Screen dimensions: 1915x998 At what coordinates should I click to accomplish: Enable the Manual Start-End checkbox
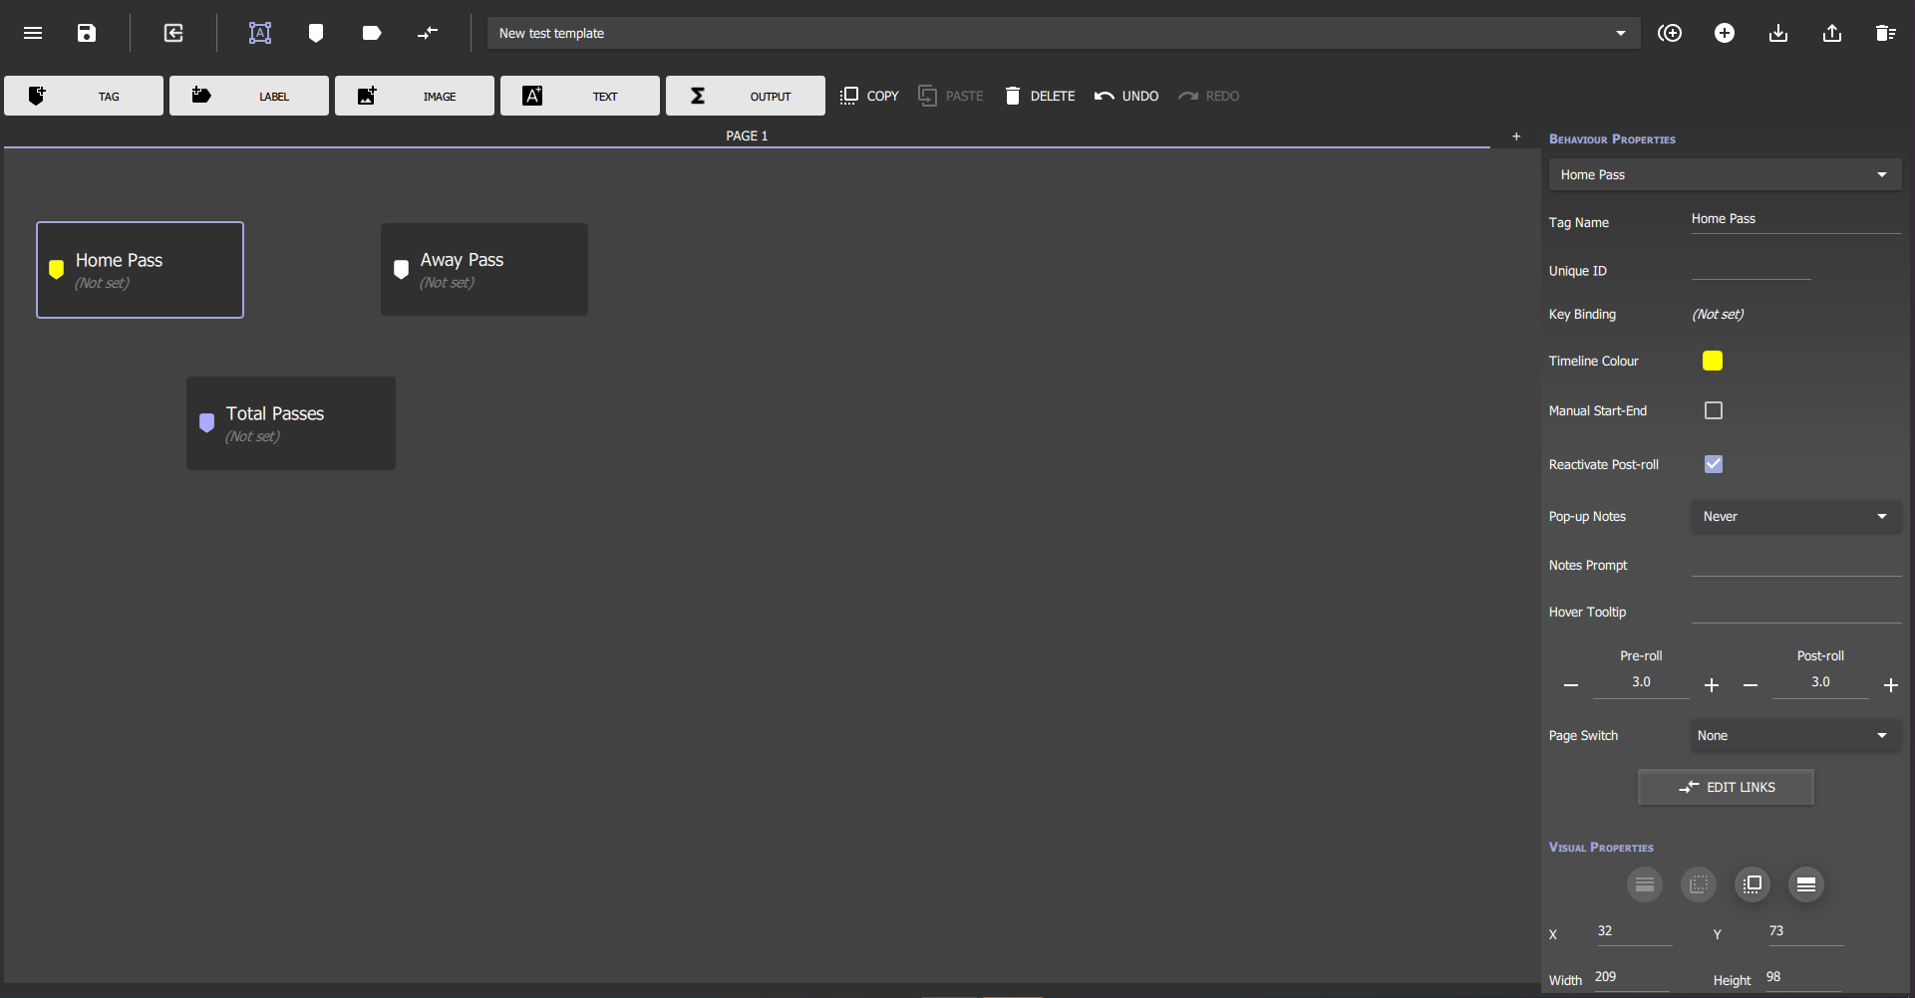(x=1714, y=410)
